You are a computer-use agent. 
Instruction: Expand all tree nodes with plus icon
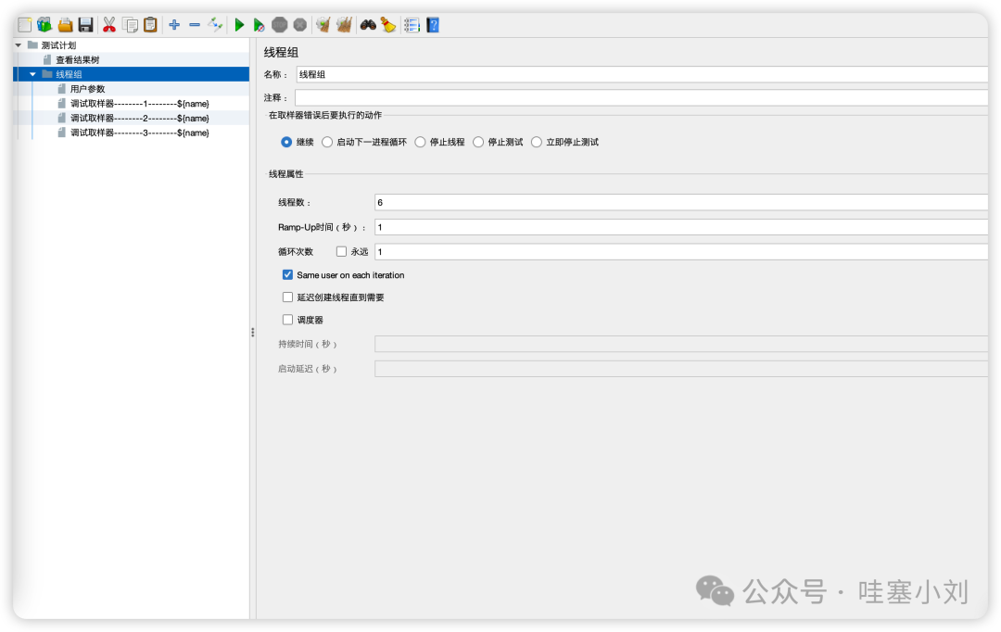(174, 25)
